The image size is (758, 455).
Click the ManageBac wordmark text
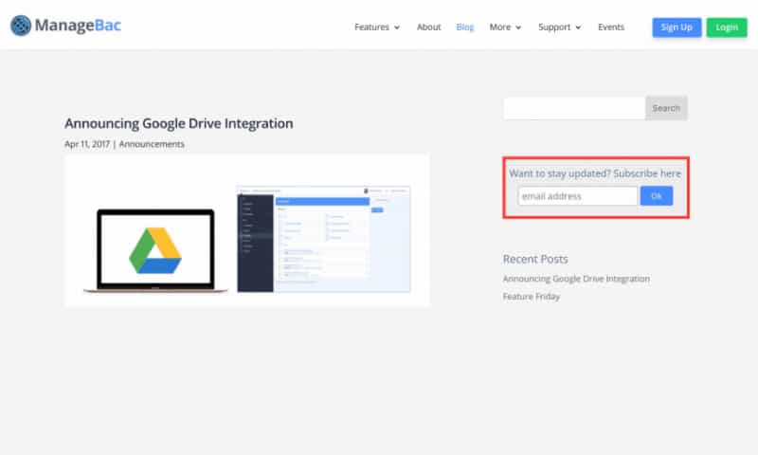coord(78,26)
